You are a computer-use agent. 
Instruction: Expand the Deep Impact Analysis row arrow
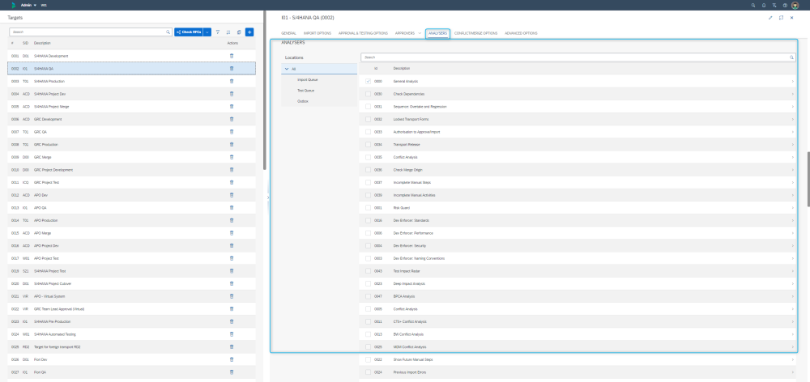coord(792,284)
